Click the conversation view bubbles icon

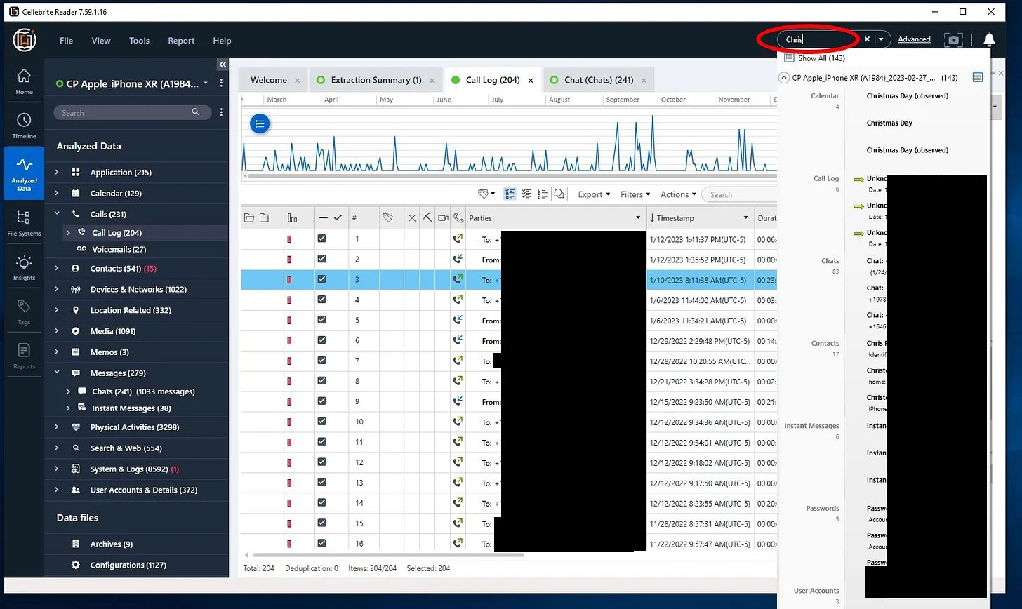559,194
